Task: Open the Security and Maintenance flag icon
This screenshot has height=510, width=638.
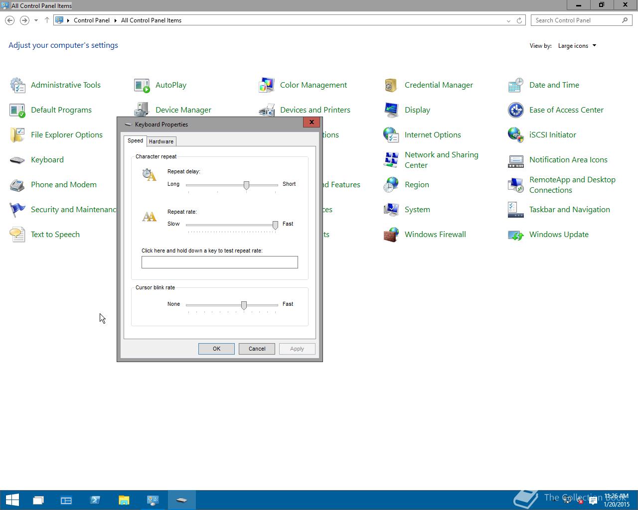Action: pos(17,210)
